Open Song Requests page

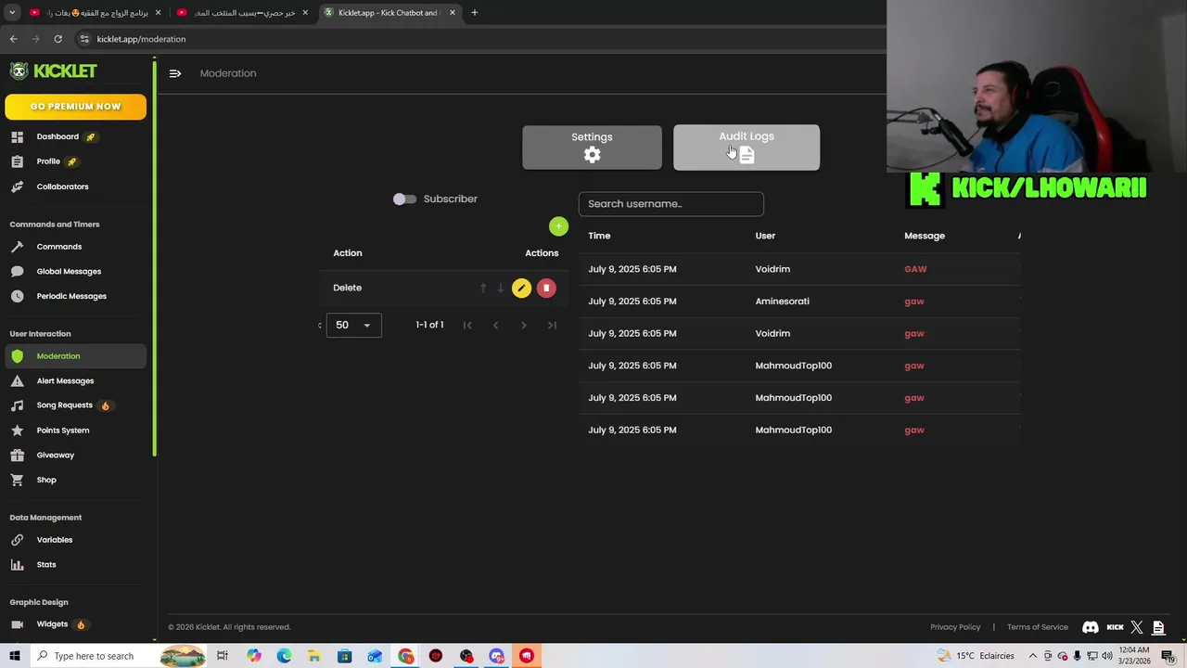(64, 405)
